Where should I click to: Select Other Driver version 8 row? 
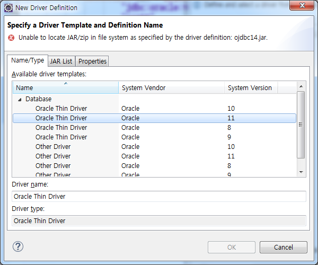pos(154,166)
